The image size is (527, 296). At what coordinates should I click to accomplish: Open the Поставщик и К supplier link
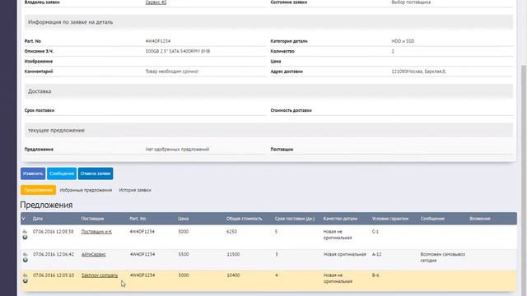[96, 232]
